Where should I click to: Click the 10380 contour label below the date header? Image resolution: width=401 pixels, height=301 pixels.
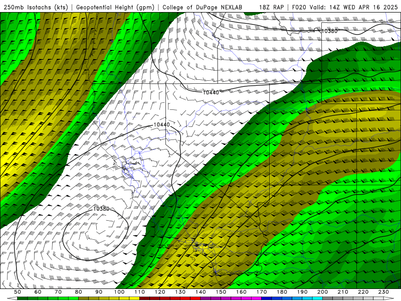click(x=329, y=31)
